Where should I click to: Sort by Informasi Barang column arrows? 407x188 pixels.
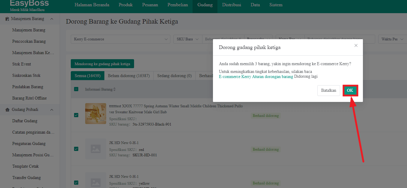coord(114,89)
